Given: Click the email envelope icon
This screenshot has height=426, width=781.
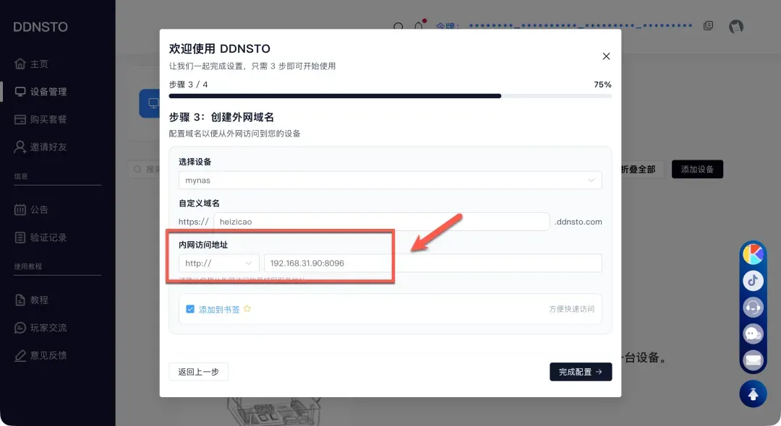Looking at the screenshot, I should click(x=753, y=360).
